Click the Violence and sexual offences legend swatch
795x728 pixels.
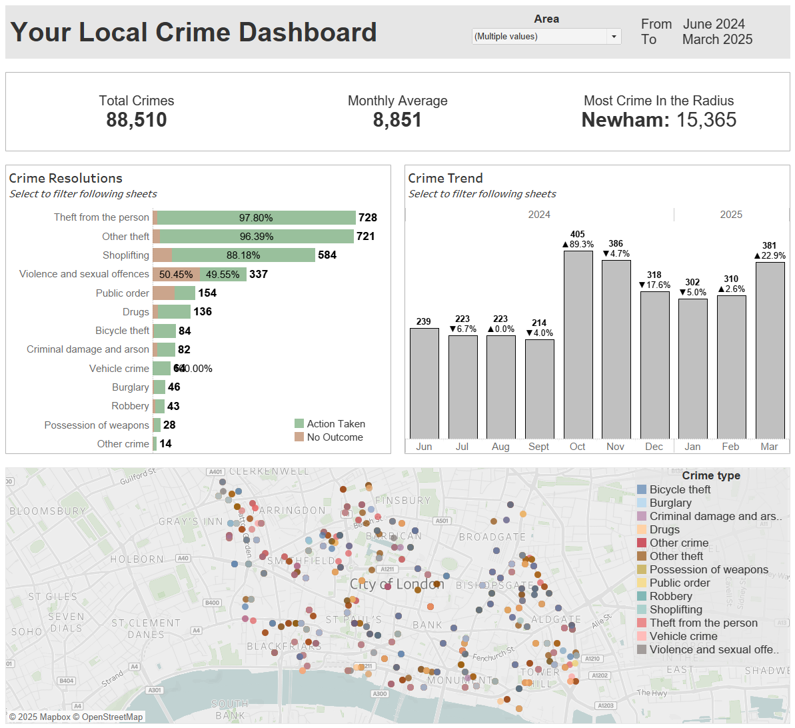(642, 649)
